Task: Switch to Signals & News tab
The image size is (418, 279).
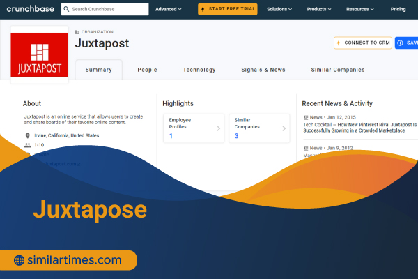Action: (x=263, y=70)
